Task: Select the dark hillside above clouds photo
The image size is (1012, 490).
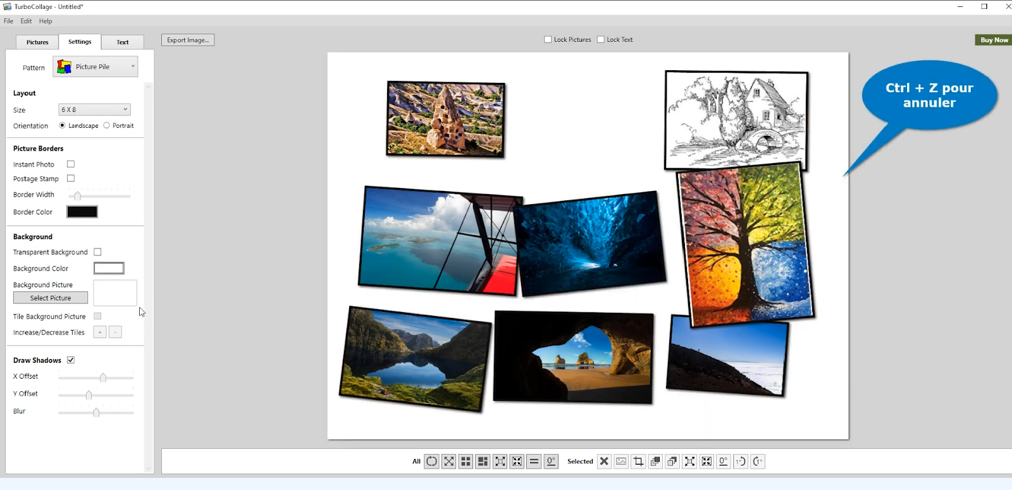Action: click(727, 356)
